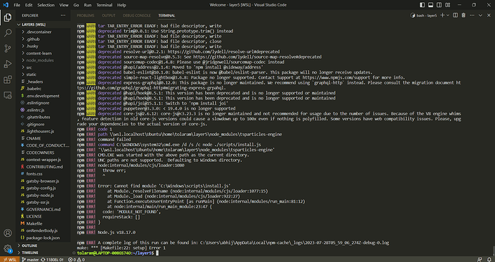Open the Accounts icon in activity bar
Screen dimensions: 495x262
8,233
